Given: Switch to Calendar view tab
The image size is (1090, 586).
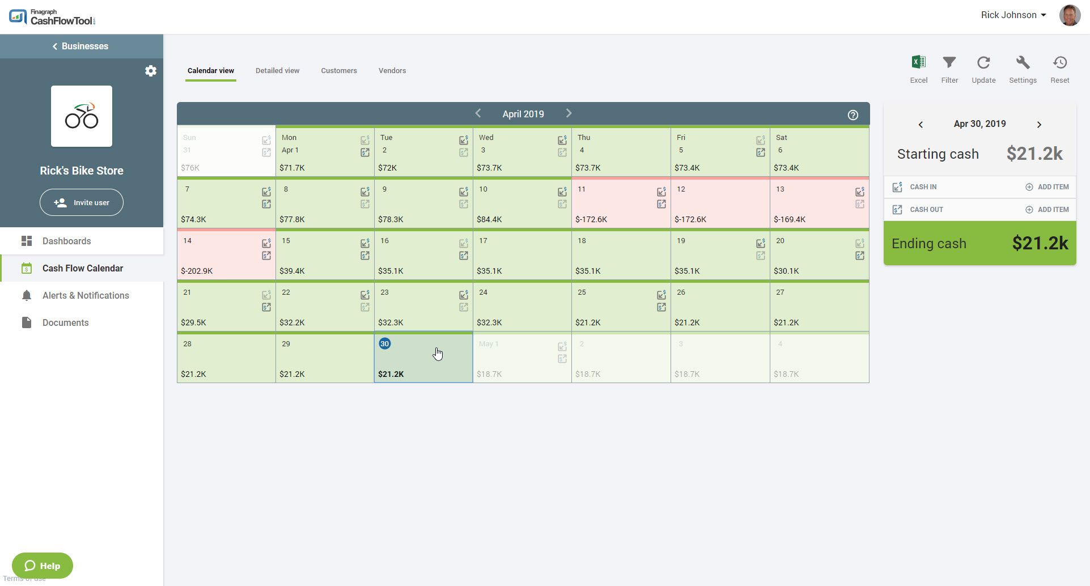Looking at the screenshot, I should 211,71.
